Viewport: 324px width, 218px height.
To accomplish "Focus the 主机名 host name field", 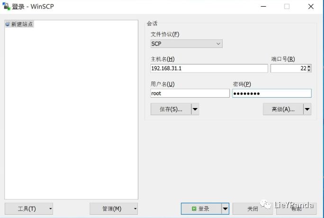I will point(209,68).
